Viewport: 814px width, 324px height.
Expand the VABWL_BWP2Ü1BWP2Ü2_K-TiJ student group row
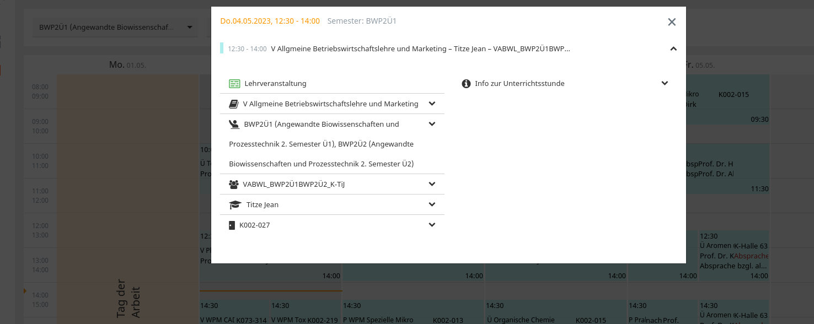pos(432,184)
